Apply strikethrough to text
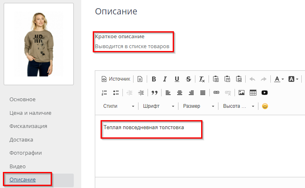Viewport: 305px width, 188px height. pos(188,79)
